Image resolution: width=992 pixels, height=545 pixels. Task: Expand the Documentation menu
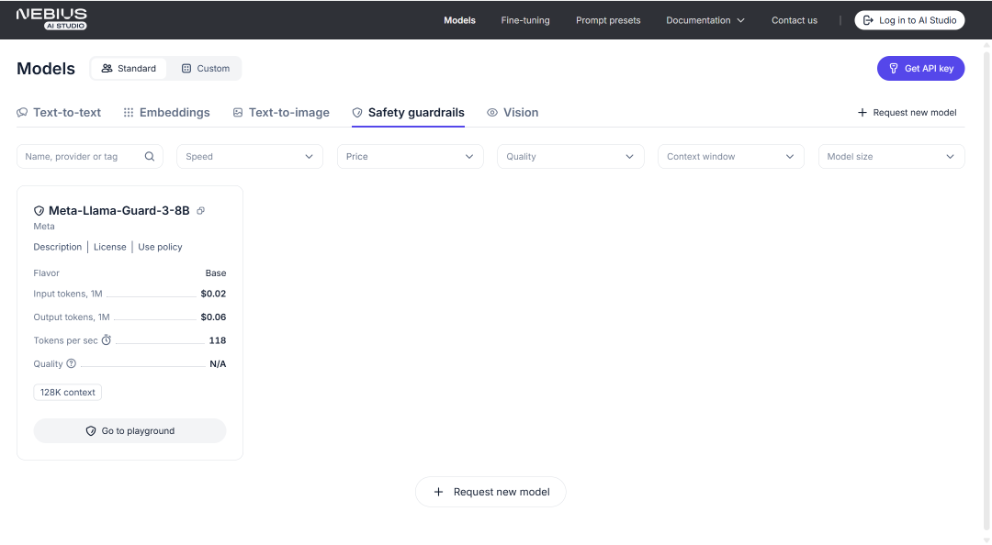pyautogui.click(x=705, y=20)
